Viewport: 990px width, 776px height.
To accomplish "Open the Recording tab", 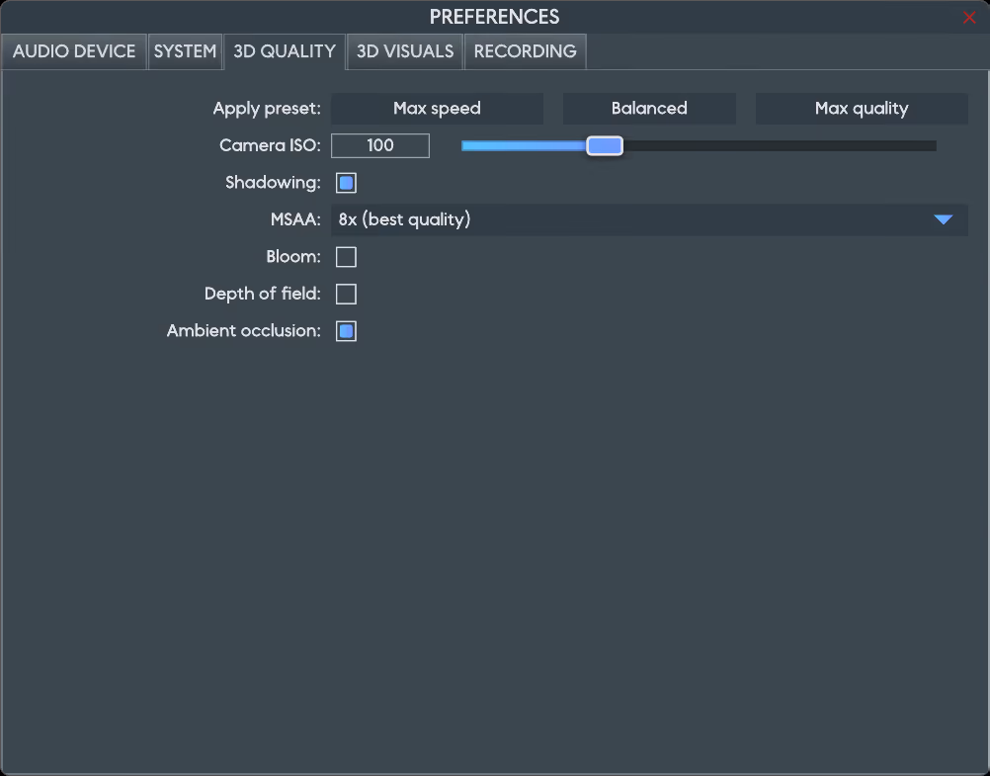I will pos(526,51).
